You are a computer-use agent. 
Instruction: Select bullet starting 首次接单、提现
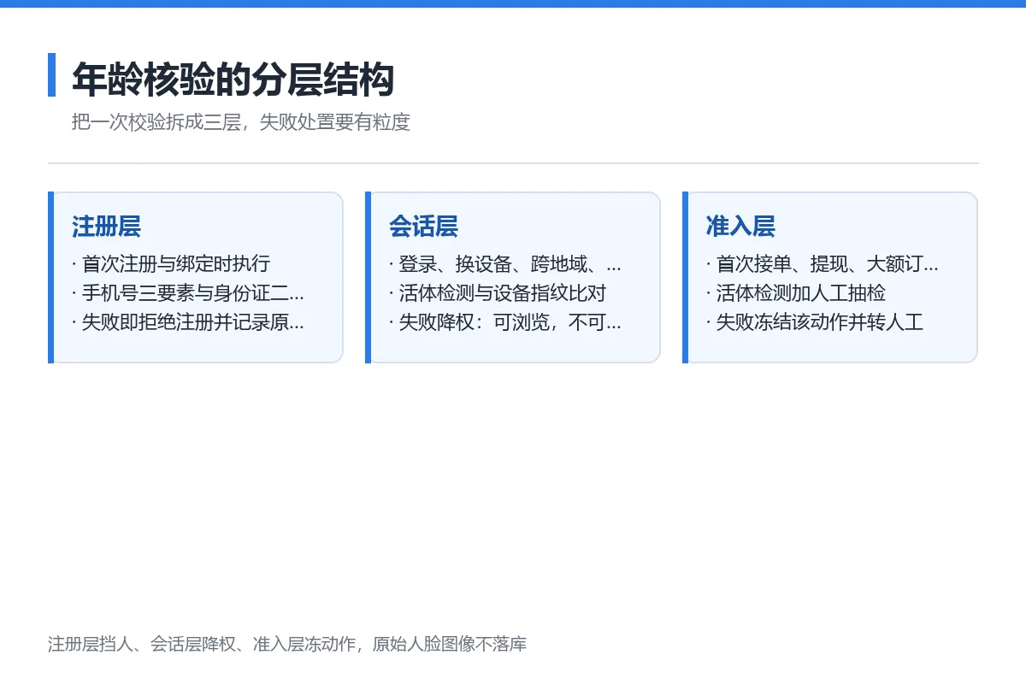click(823, 264)
